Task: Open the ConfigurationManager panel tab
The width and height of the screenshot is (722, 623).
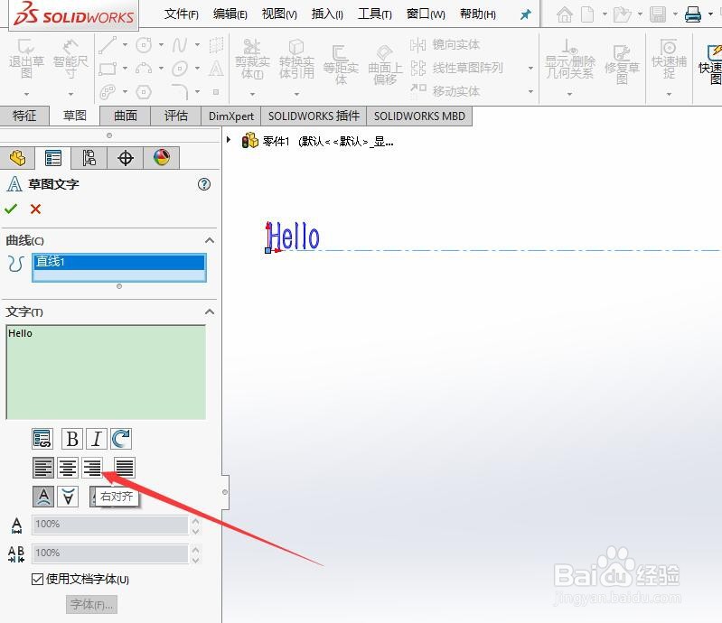Action: [89, 158]
